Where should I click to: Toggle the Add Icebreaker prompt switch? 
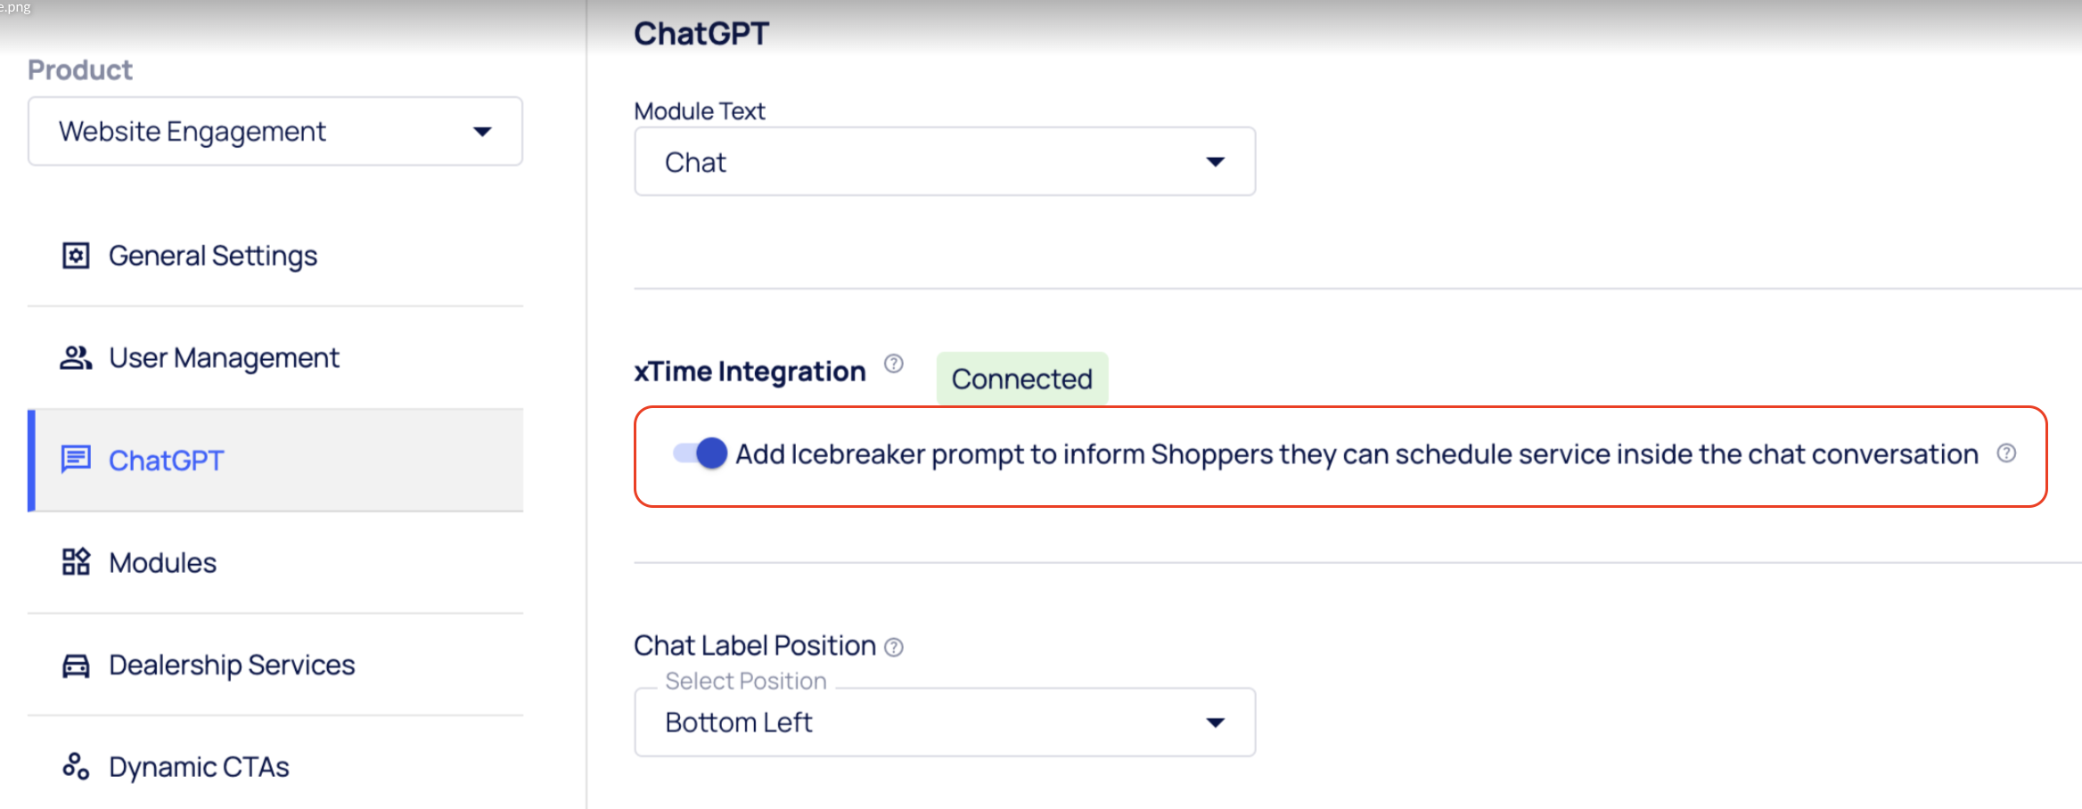[x=701, y=454]
